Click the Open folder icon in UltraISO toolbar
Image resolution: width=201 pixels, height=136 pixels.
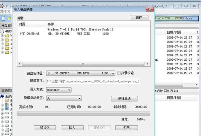pos(9,18)
